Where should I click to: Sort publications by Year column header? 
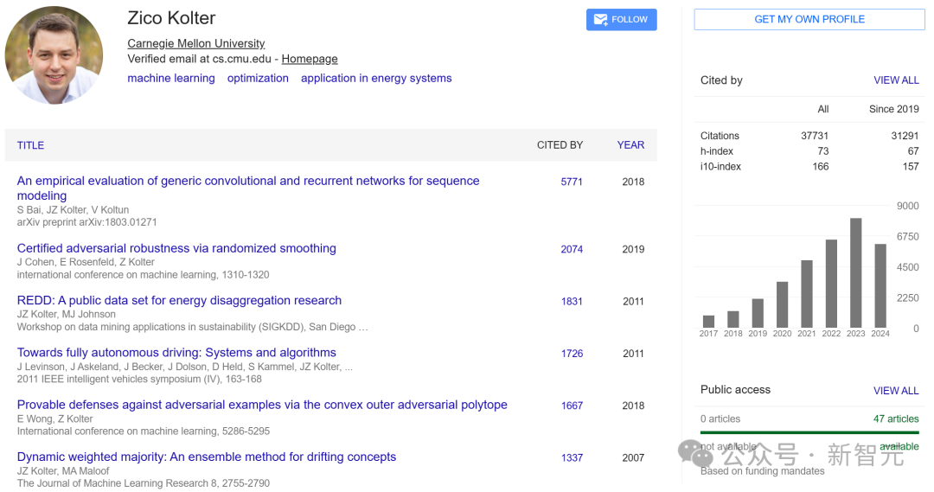630,145
